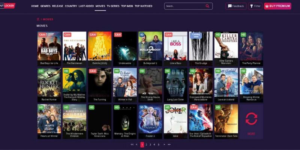Go to HOME in navigation
This screenshot has height=150, width=300.
tap(35, 6)
